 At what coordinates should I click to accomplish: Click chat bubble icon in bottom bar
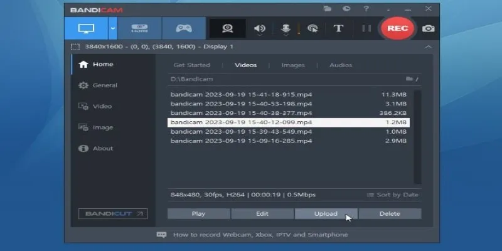(x=161, y=235)
